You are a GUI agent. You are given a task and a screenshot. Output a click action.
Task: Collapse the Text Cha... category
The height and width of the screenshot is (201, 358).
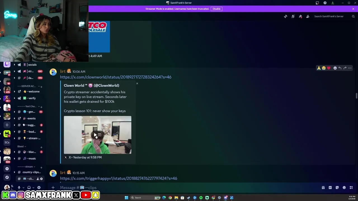(x=28, y=106)
